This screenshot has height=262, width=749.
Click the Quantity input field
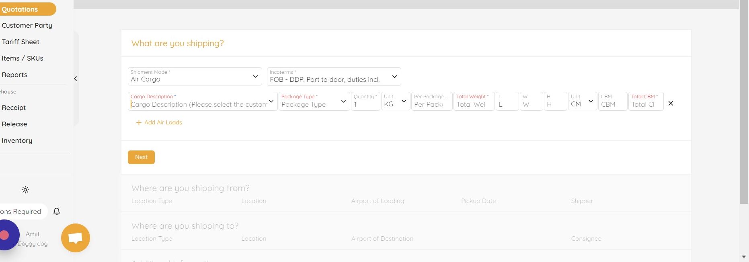[365, 101]
